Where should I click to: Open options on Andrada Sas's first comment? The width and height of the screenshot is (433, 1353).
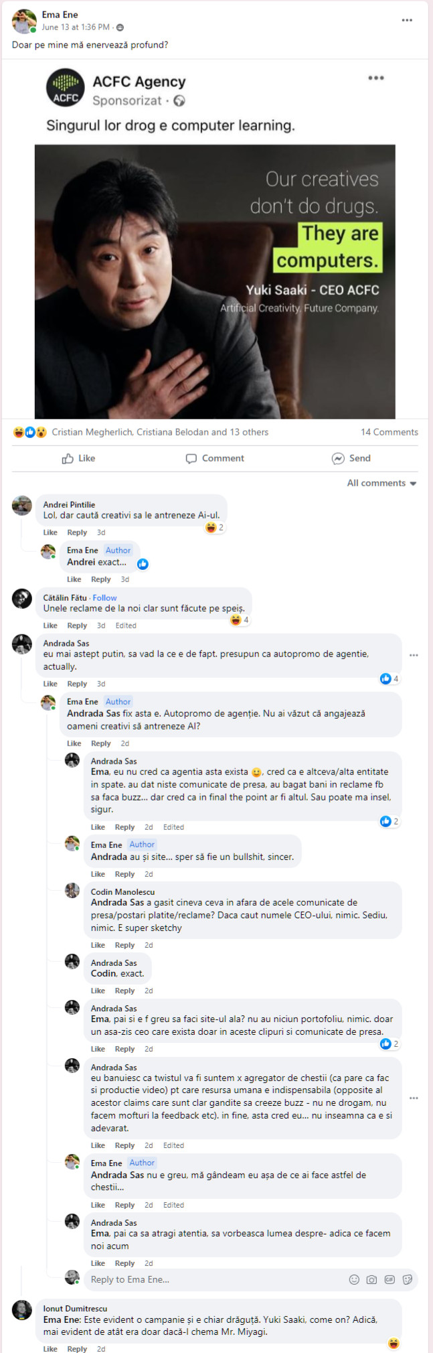(414, 655)
